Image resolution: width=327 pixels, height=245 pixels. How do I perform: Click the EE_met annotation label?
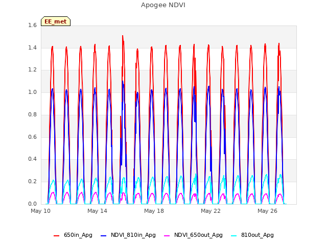point(56,21)
